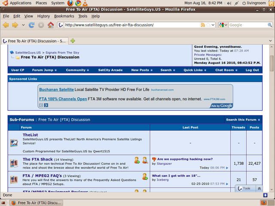Click search-user icon in FTA Shack row
Image resolution: width=275 pixels, height=206 pixels.
click(x=145, y=160)
